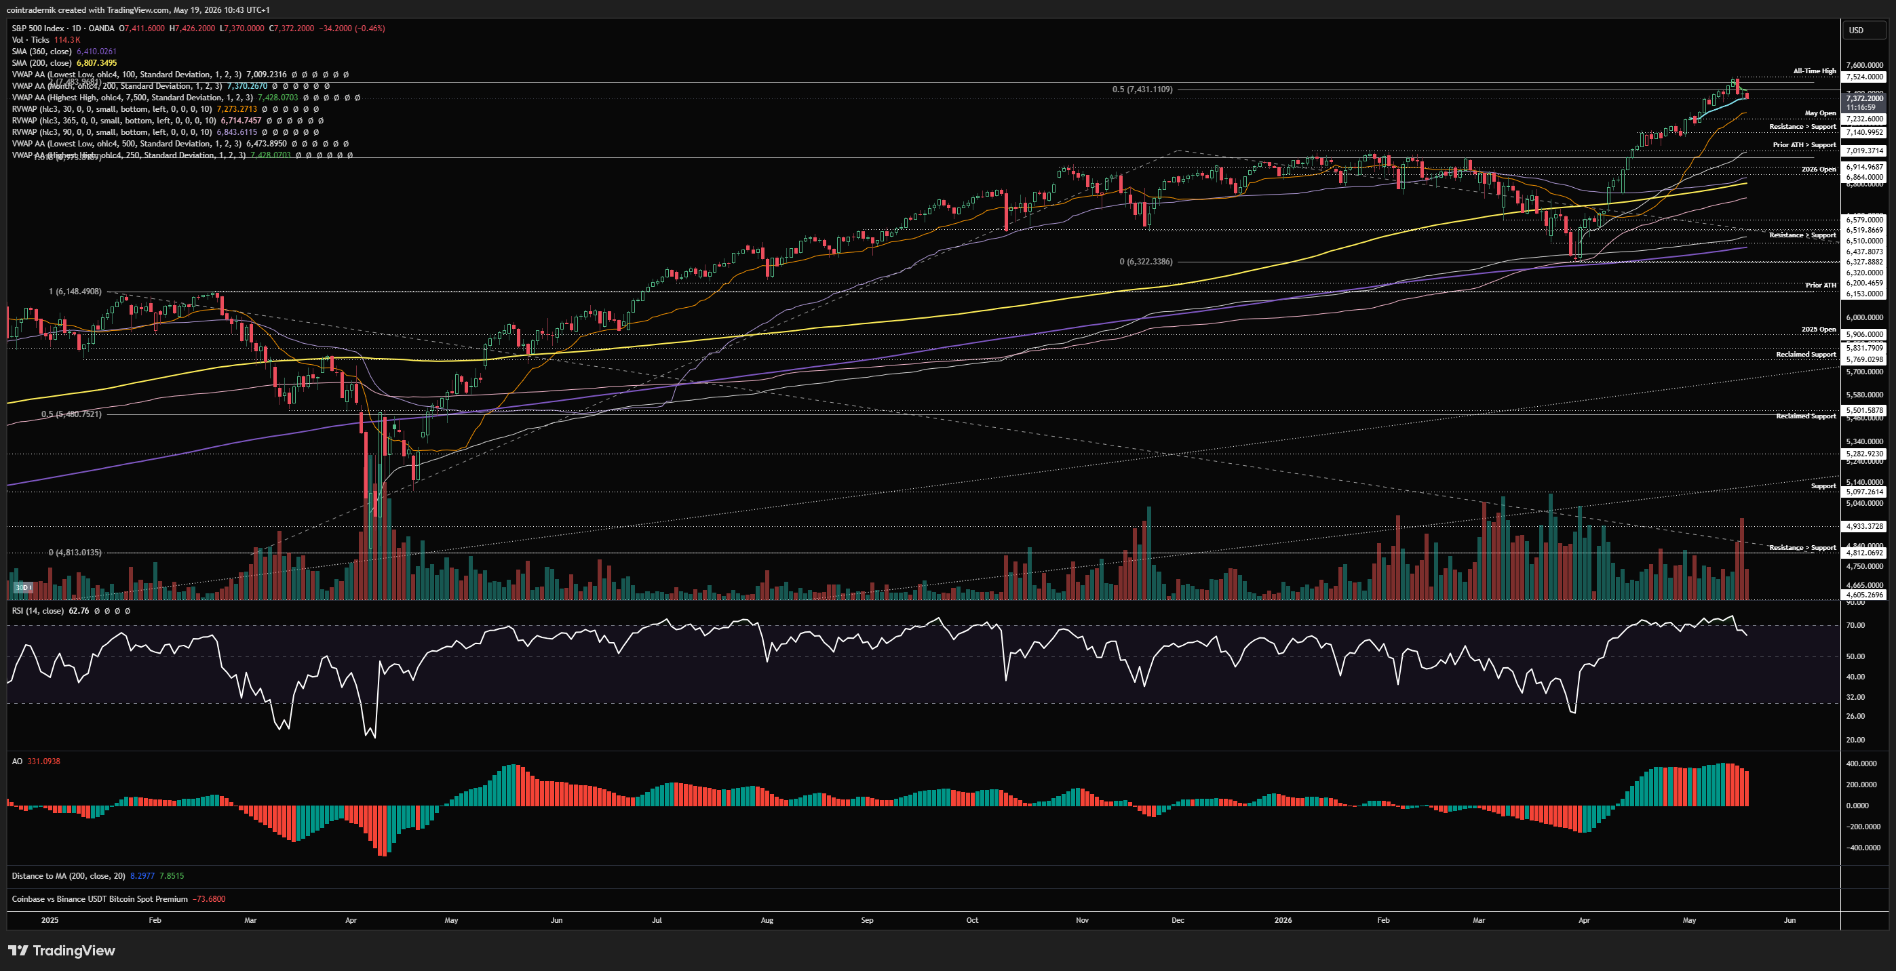Select the SMA (360, close) legend entry
This screenshot has height=971, width=1896.
[x=64, y=52]
